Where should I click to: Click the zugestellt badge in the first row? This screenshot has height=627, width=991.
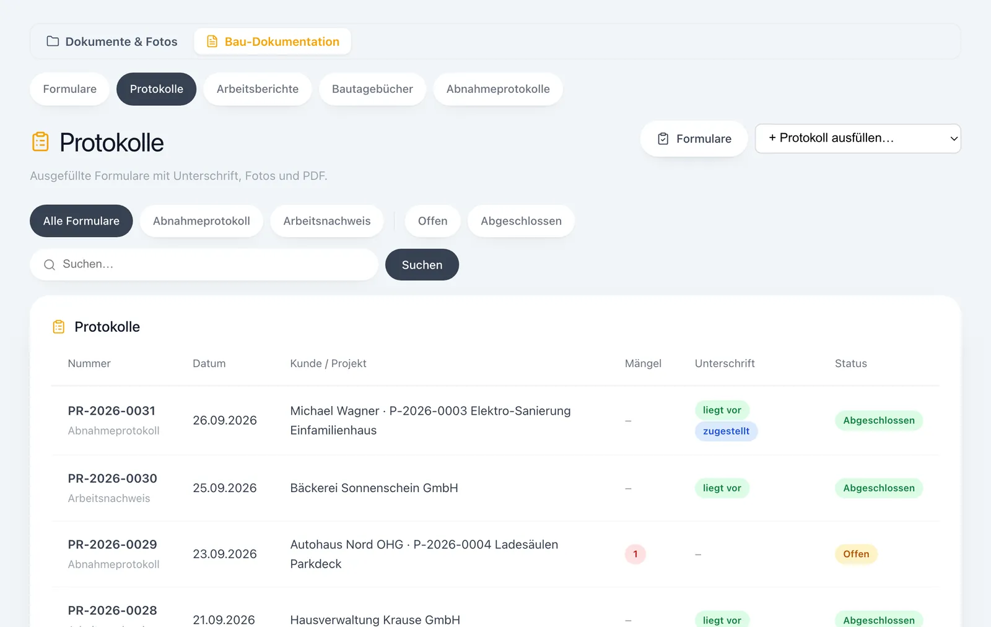(726, 431)
